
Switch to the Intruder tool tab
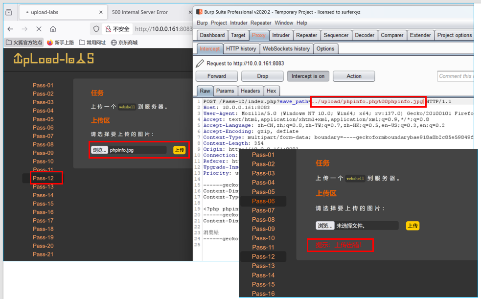pos(281,35)
